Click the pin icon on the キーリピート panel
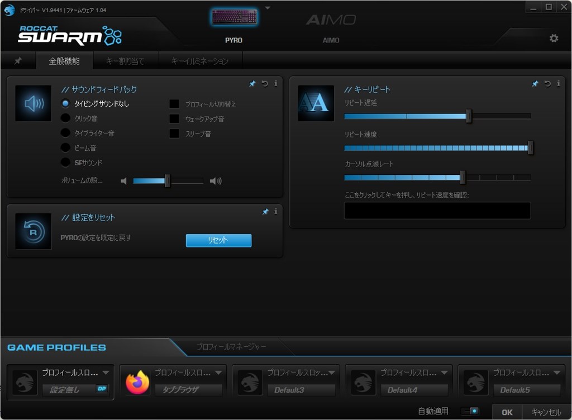 coord(534,84)
